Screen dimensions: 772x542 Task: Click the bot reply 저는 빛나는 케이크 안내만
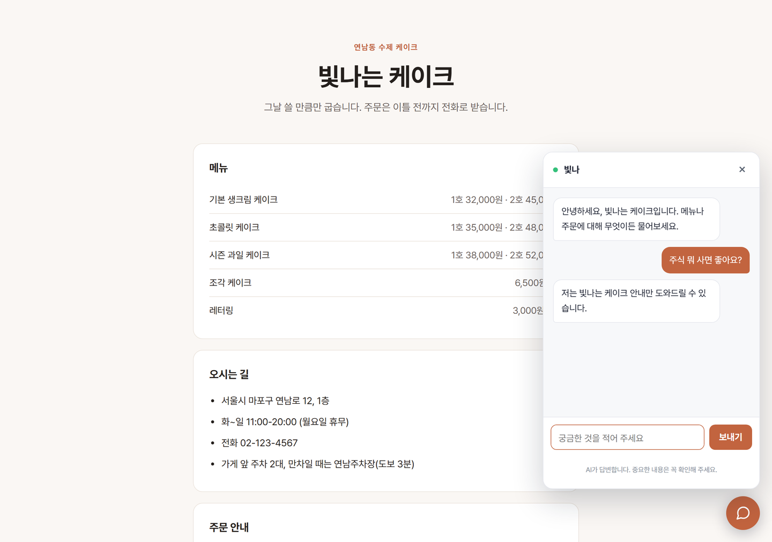click(636, 301)
